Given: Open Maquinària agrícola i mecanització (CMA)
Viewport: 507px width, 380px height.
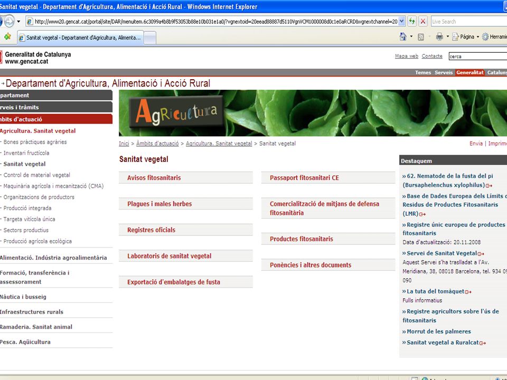Looking at the screenshot, I should 53,186.
